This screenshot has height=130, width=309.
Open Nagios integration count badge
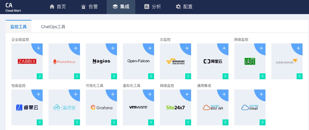(114, 76)
